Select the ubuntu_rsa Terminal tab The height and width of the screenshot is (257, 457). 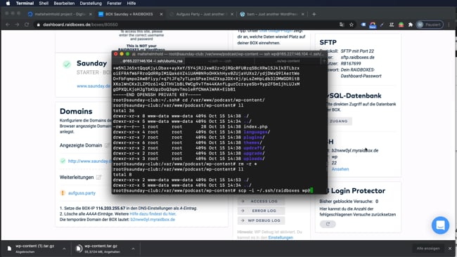click(148, 61)
